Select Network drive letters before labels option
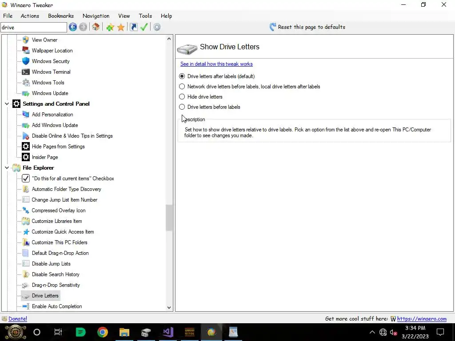This screenshot has width=455, height=341. coord(250,87)
